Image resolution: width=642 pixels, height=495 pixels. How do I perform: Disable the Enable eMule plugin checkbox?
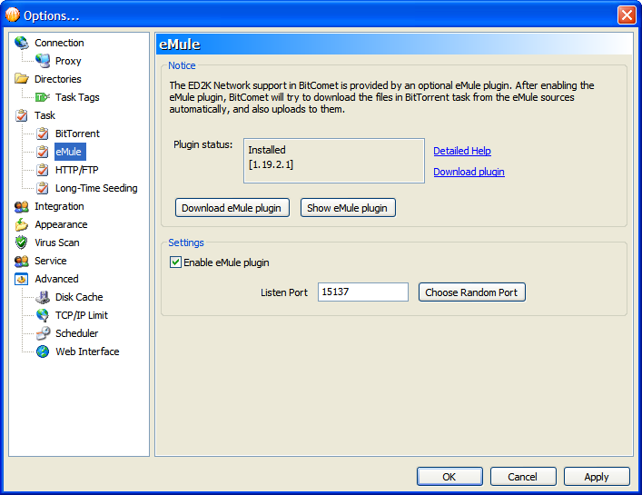[x=175, y=262]
